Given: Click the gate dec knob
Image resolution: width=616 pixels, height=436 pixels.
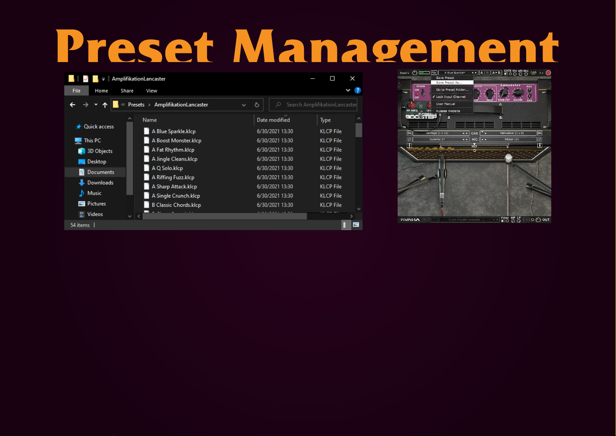Looking at the screenshot, I should coord(526,74).
